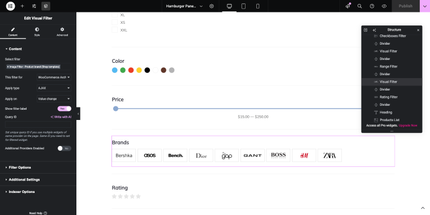Switch to the Advanced tab
This screenshot has height=215, width=430.
(62, 32)
